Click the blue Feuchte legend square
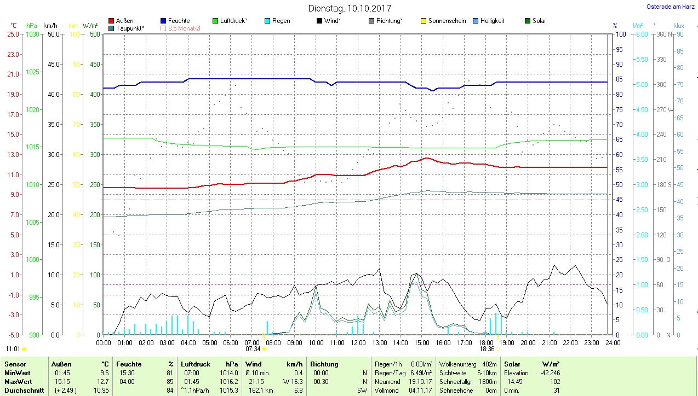Screen dimensions: 698x396 [163, 21]
